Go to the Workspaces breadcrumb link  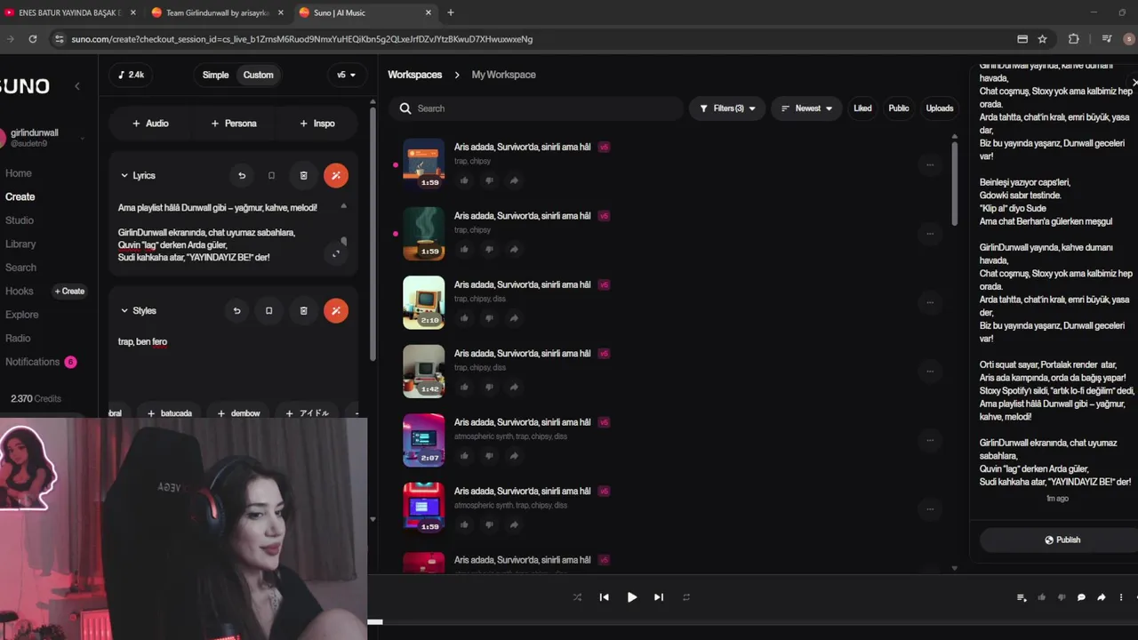click(x=414, y=75)
